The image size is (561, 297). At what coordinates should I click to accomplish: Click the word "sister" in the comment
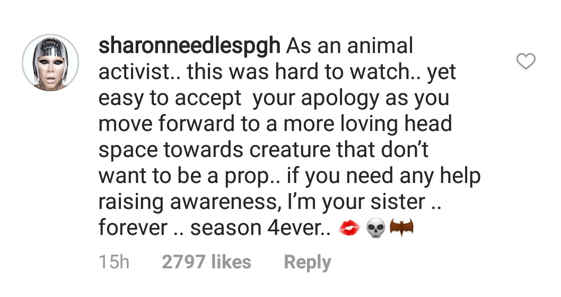pyautogui.click(x=393, y=202)
